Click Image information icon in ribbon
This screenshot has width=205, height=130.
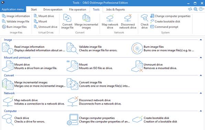tap(4, 16)
